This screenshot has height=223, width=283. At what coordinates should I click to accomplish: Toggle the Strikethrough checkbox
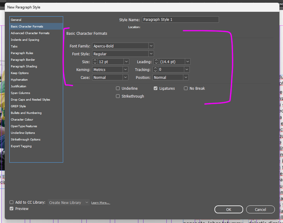(117, 96)
